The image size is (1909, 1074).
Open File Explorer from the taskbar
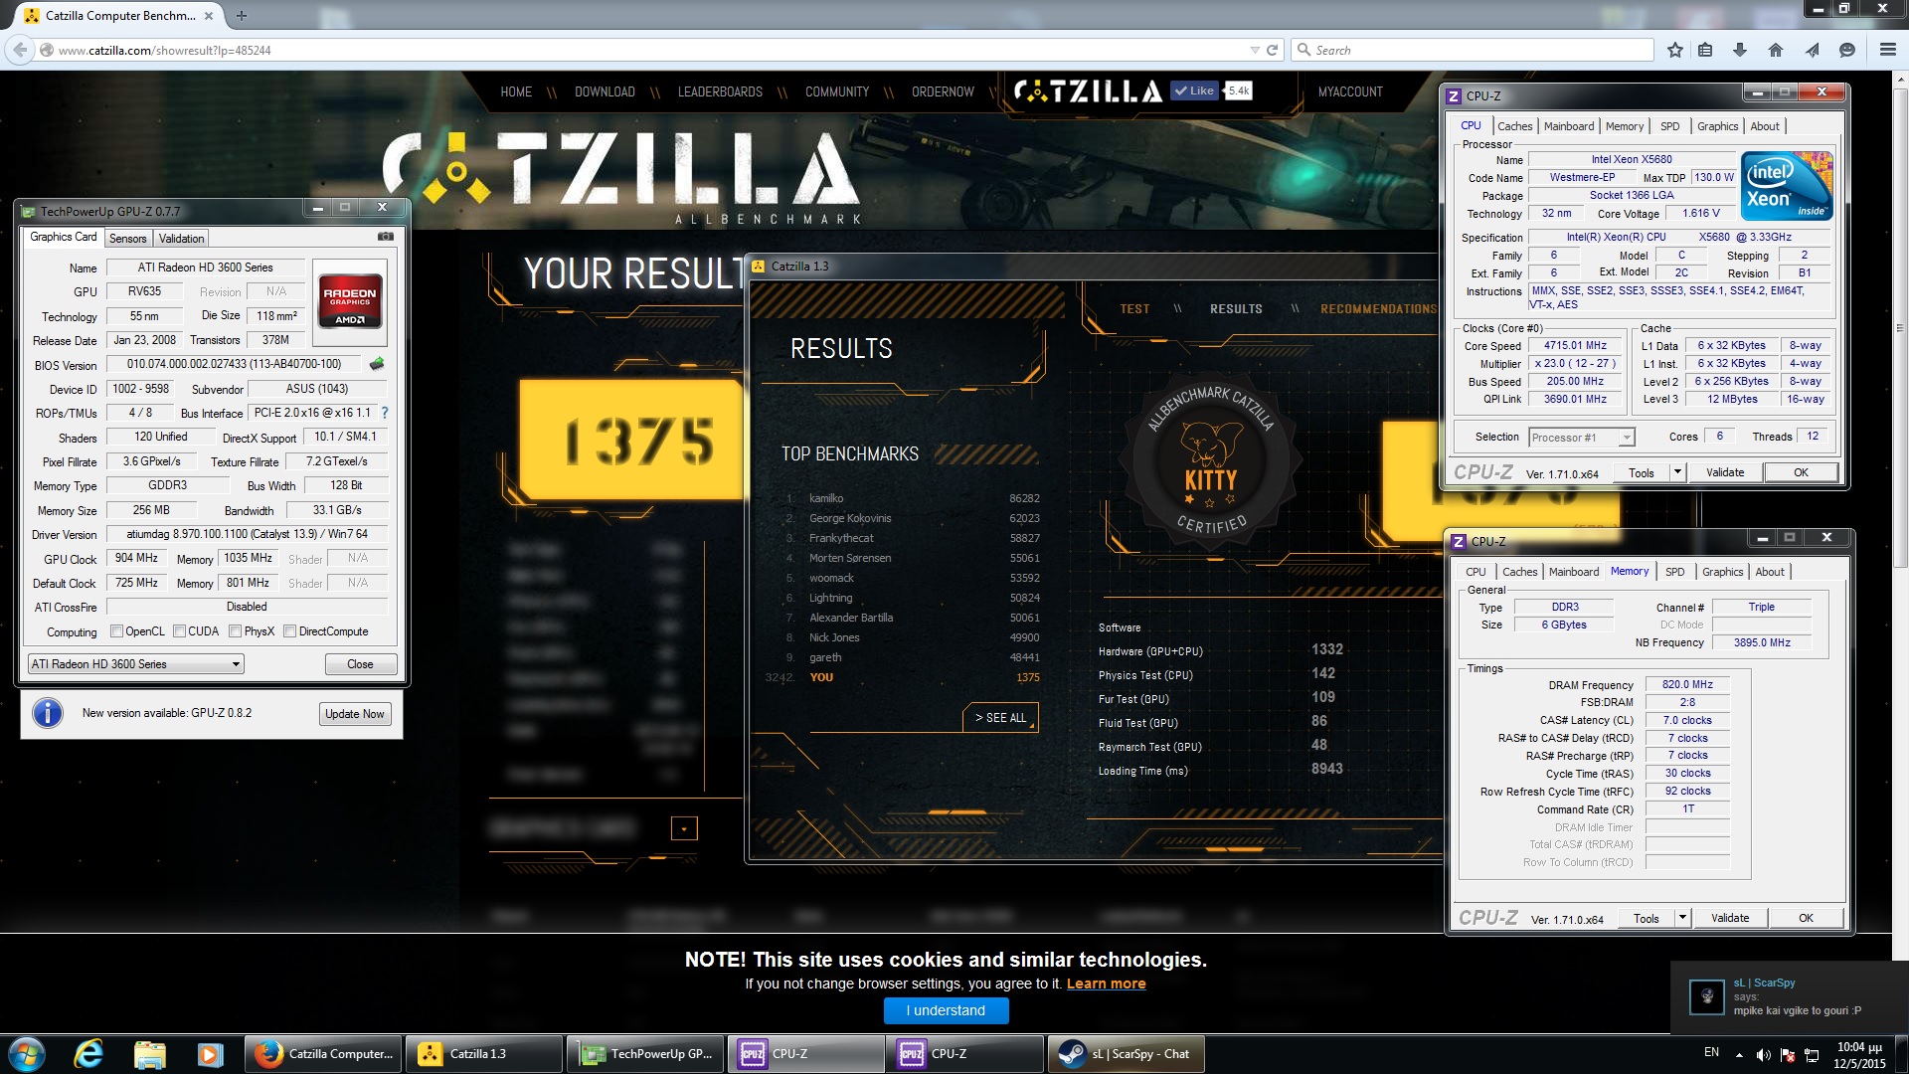point(149,1054)
